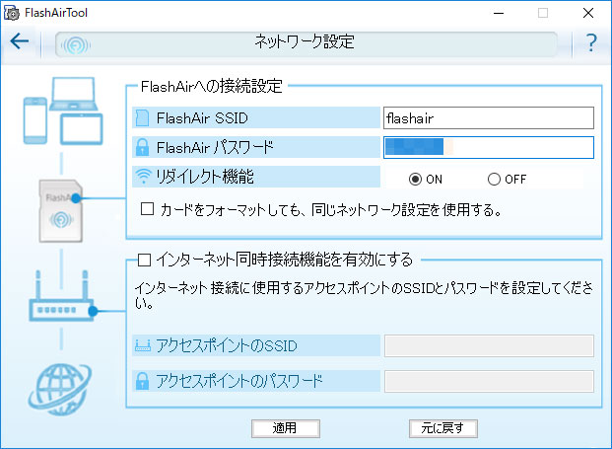Click the SD card icon beside FlashAir SSID

tap(143, 118)
